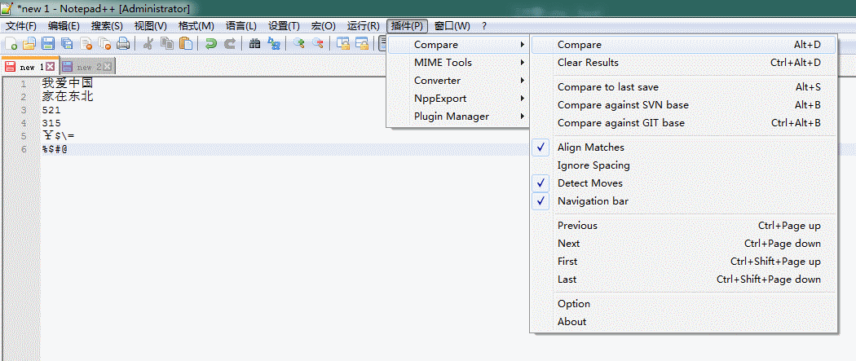The width and height of the screenshot is (856, 361).
Task: Click the Zoom Out magnifier icon
Action: 317,44
